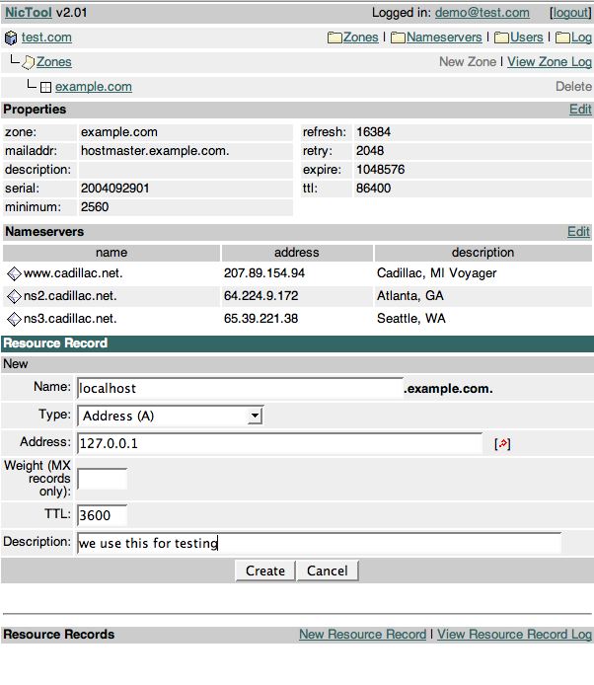Click the example.com zone icon in tree
The width and height of the screenshot is (594, 685).
(x=46, y=87)
